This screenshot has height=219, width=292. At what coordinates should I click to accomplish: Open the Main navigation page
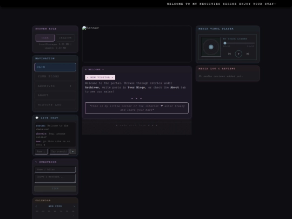pyautogui.click(x=55, y=67)
